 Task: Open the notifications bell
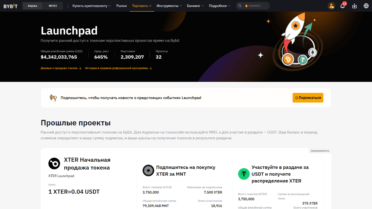[343, 6]
